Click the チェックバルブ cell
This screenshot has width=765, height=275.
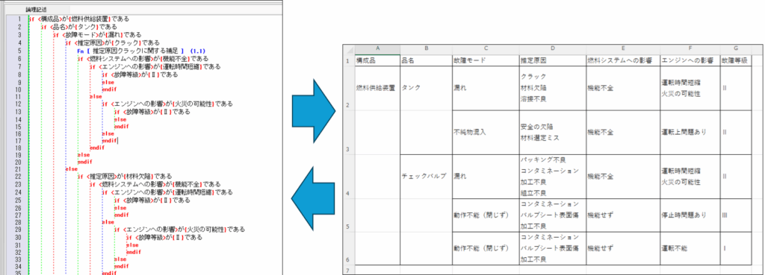(x=425, y=176)
